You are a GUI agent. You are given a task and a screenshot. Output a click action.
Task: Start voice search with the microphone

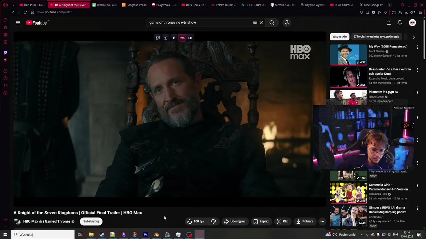click(x=287, y=23)
